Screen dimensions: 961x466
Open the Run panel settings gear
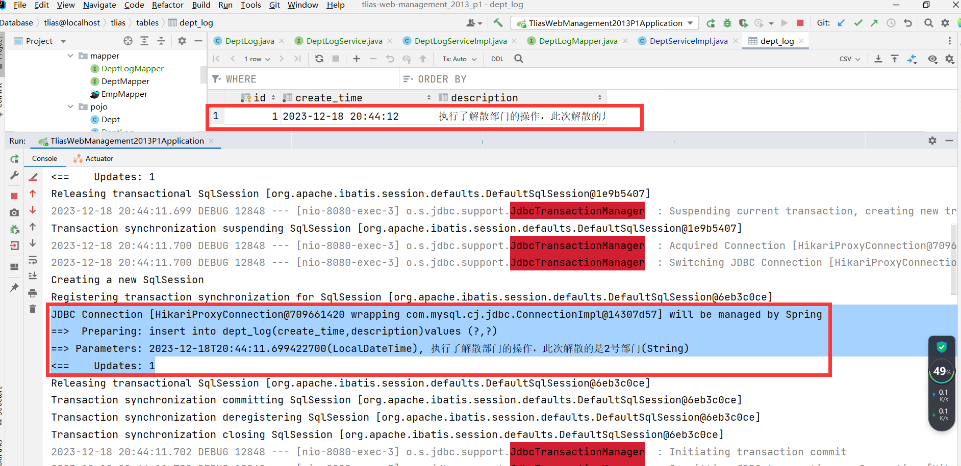(x=932, y=141)
